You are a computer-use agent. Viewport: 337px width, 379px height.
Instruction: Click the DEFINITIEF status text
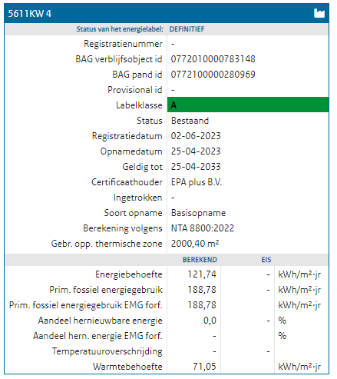click(187, 29)
